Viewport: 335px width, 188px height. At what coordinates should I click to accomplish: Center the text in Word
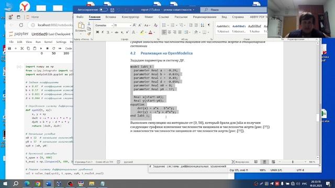(x=170, y=32)
